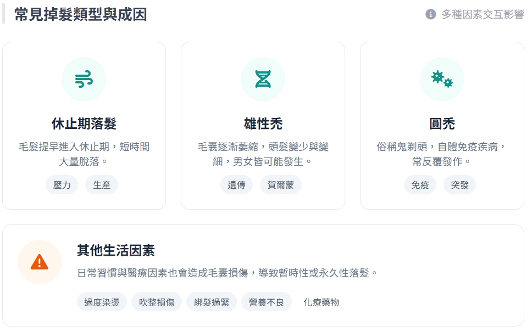The width and height of the screenshot is (532, 332).
Task: Click the 吹整損傷 chip
Action: click(157, 302)
